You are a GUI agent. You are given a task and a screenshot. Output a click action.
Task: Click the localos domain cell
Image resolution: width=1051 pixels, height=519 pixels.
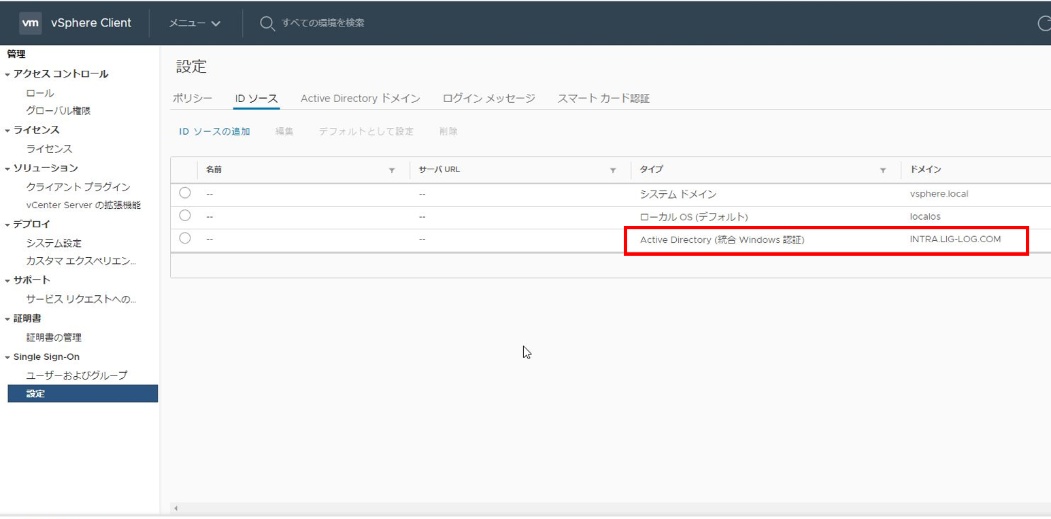point(924,216)
